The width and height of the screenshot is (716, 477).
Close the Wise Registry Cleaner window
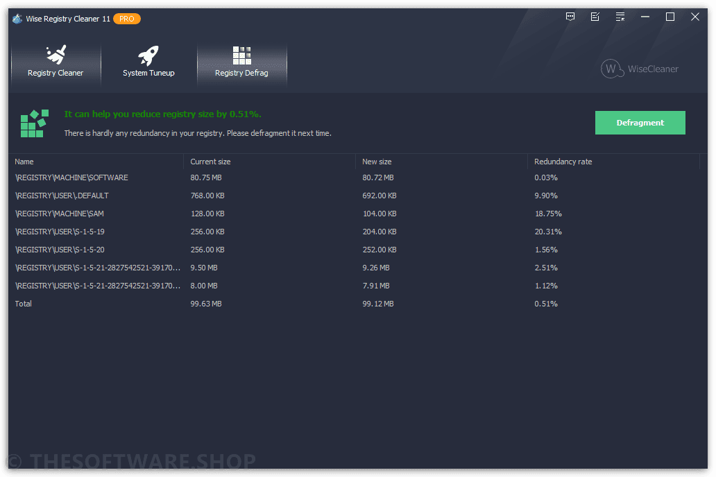[x=694, y=17]
